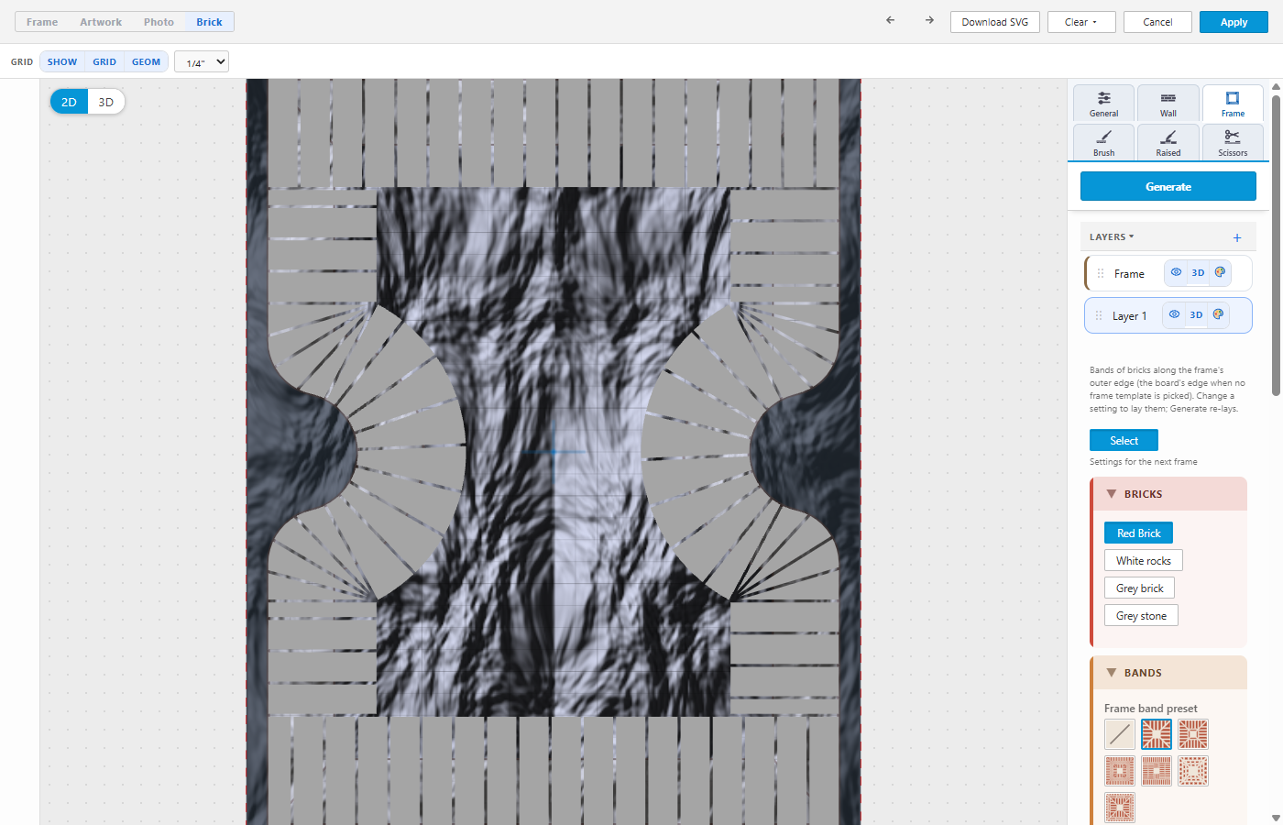Toggle 3D for the Frame layer

(1198, 272)
